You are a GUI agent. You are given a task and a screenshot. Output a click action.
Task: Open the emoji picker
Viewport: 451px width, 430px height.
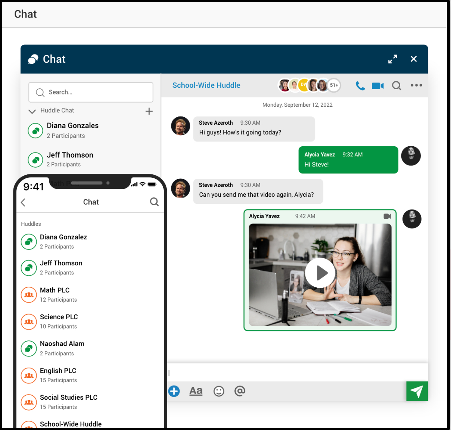[219, 391]
